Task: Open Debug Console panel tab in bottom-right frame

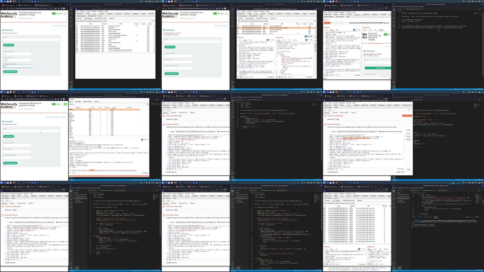Action: pyautogui.click(x=428, y=217)
